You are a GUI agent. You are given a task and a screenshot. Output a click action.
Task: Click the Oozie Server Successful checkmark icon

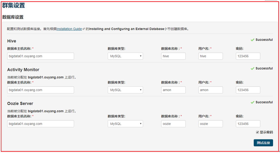tap(252, 102)
